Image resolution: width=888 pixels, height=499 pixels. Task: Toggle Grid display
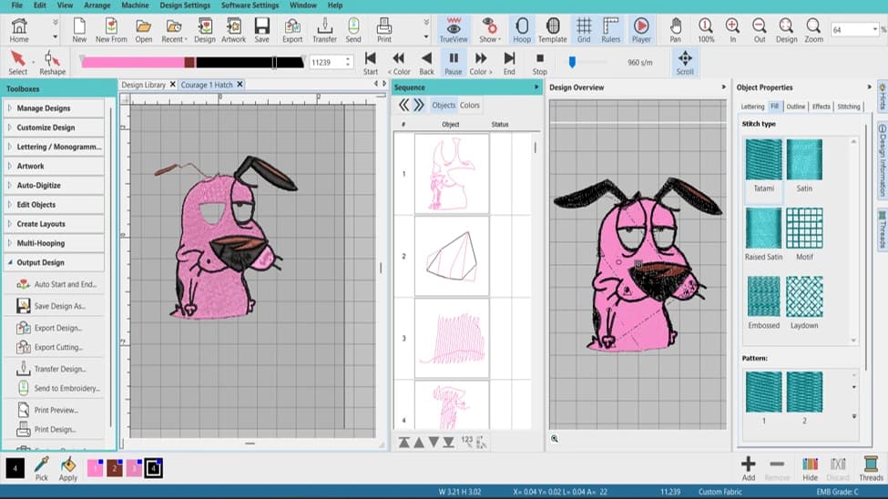pos(583,30)
